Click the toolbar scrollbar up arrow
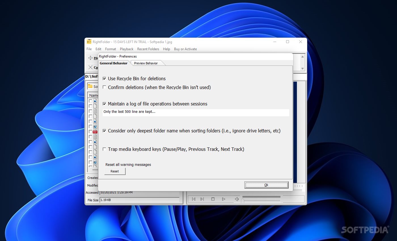Screen dimensions: 397x241 (302, 57)
